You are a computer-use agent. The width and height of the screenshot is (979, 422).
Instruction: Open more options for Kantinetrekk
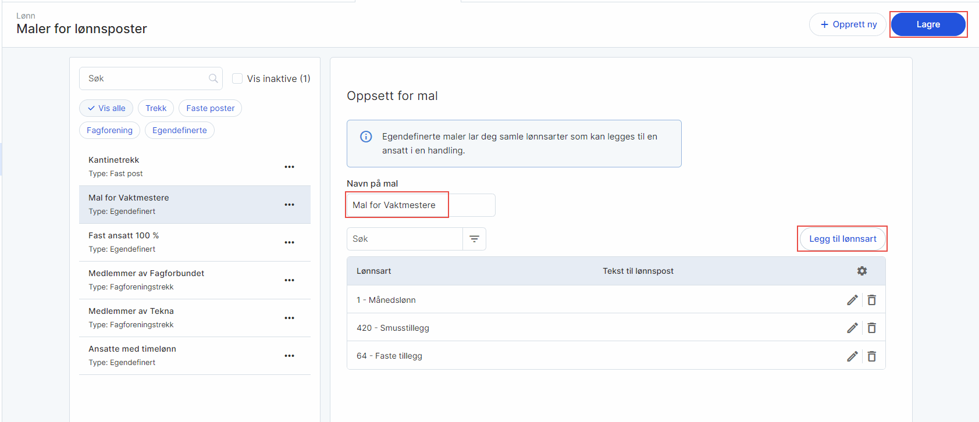(x=289, y=167)
